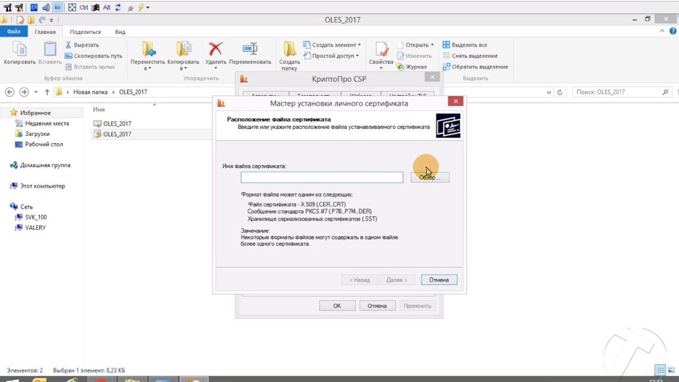Click the certificate file name input field

pyautogui.click(x=322, y=177)
